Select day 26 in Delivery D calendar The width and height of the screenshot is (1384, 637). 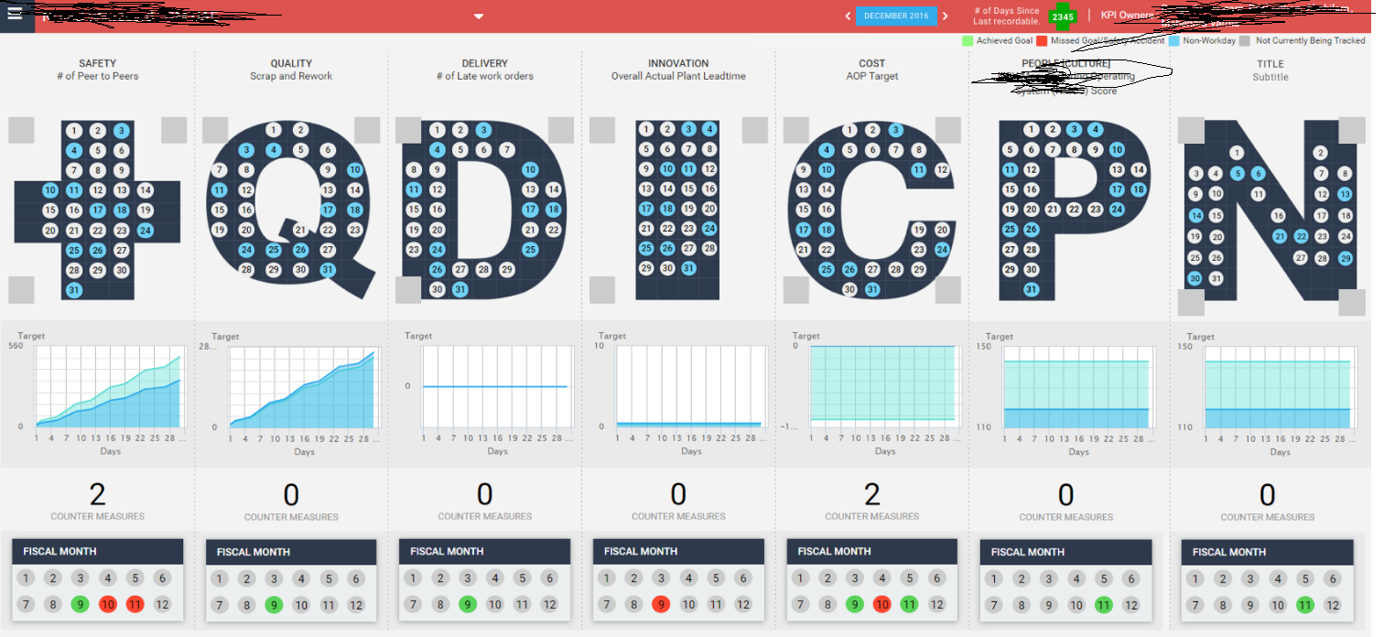coord(438,270)
